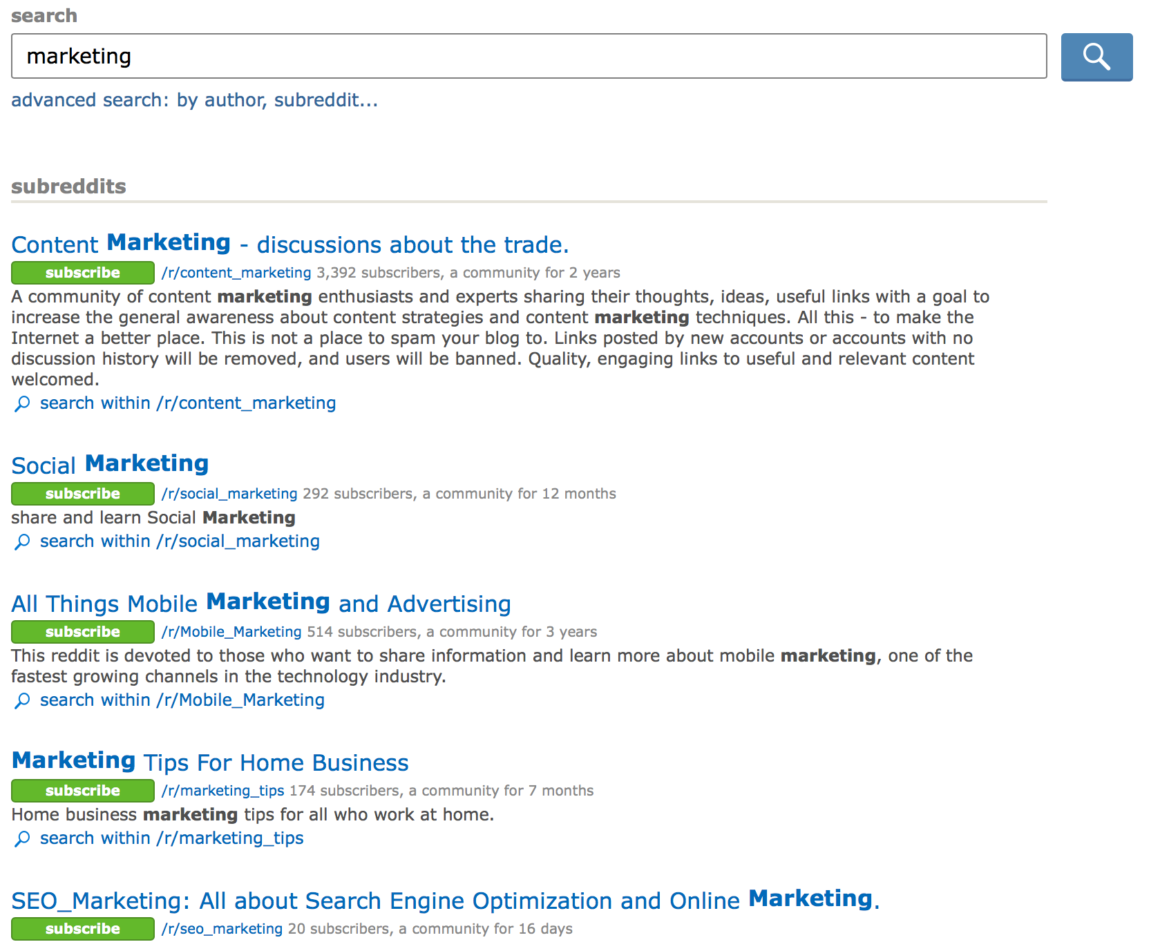Open the Content Marketing discussions title link
The width and height of the screenshot is (1169, 942).
(x=290, y=244)
